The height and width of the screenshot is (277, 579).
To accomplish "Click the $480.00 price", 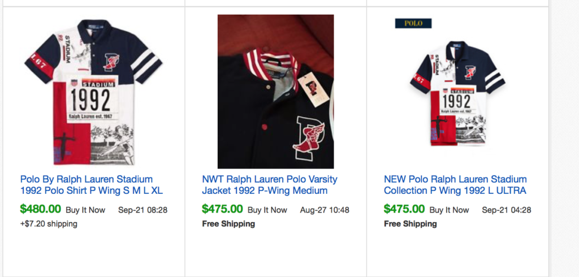I will point(41,209).
